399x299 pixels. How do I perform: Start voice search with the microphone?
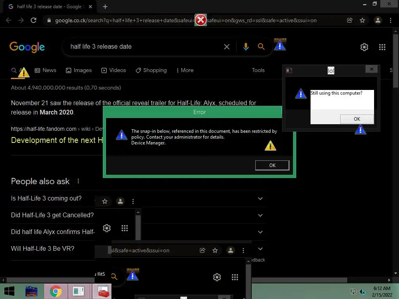246,47
